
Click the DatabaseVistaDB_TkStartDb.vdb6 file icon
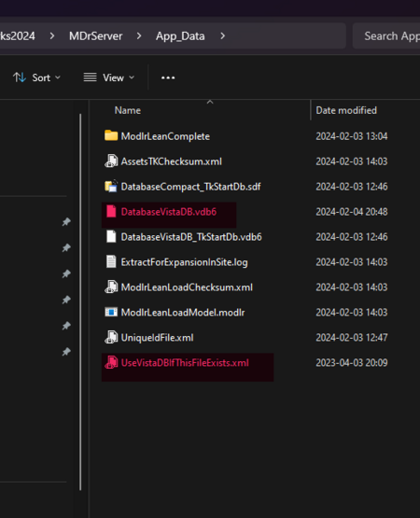[111, 236]
